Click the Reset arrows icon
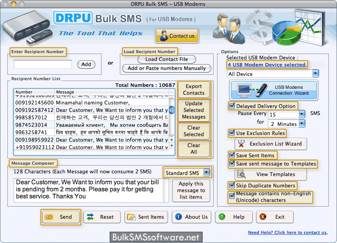 [x=90, y=217]
